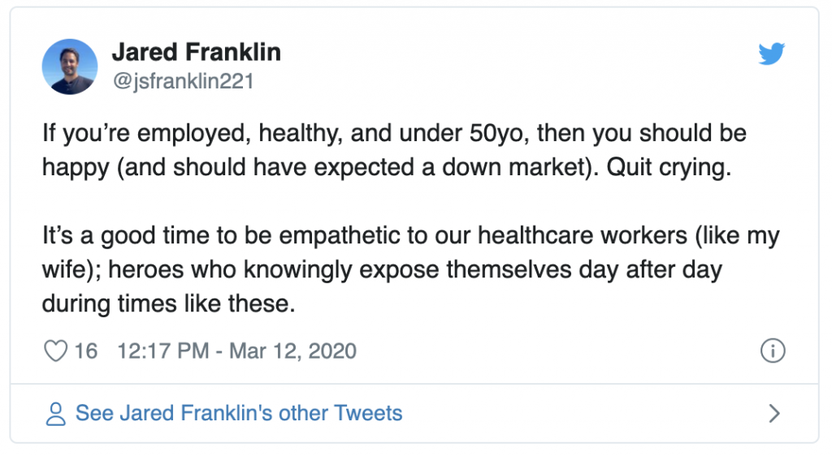
Task: Open Jared Franklin's profile avatar photo
Action: point(70,67)
